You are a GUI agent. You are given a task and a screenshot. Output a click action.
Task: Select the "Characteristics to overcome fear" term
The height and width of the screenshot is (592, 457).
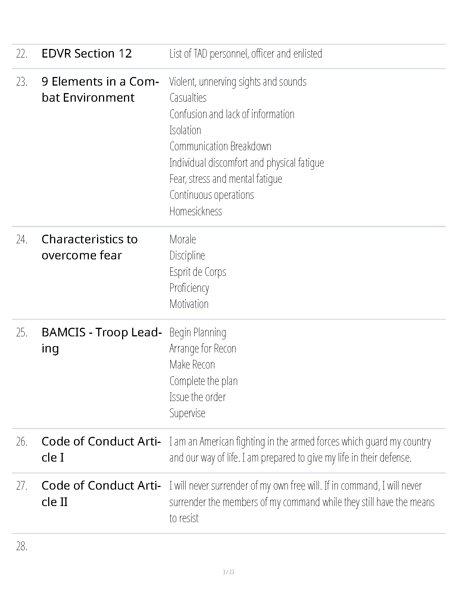[90, 247]
